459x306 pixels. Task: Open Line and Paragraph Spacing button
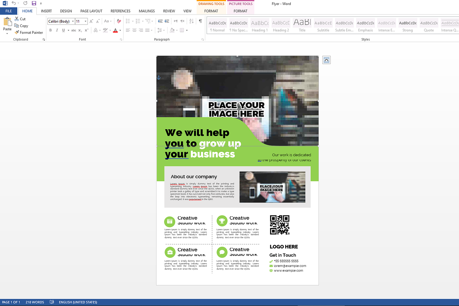[x=160, y=30]
